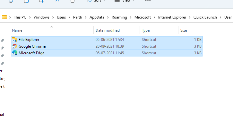Click the Google Chrome shortcut icon

[14, 46]
